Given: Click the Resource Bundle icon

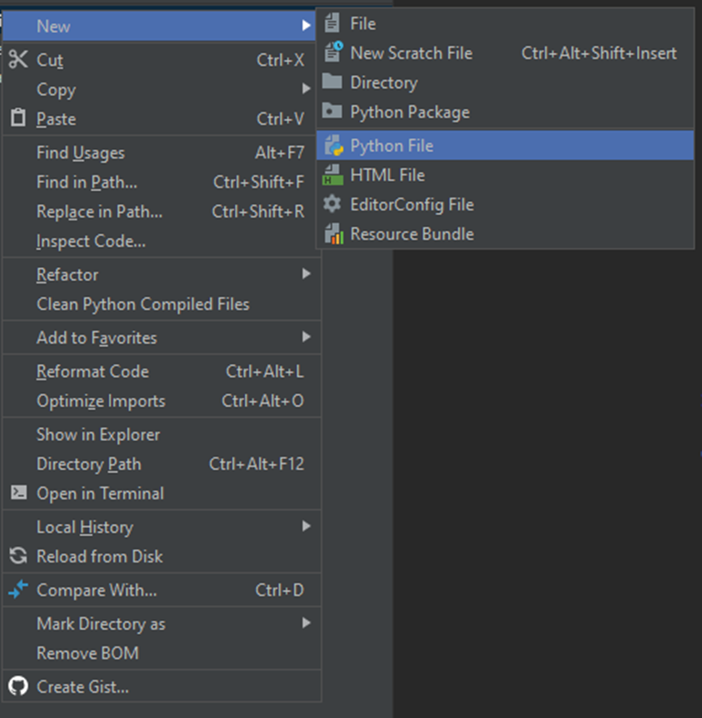Looking at the screenshot, I should [334, 234].
